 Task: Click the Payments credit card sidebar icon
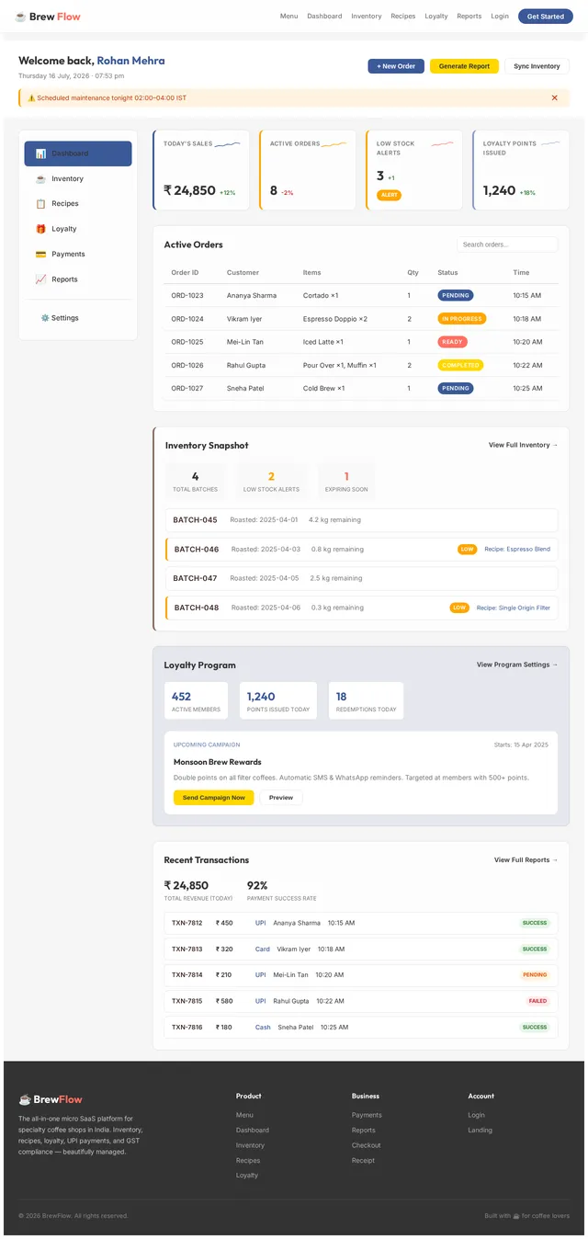[40, 255]
